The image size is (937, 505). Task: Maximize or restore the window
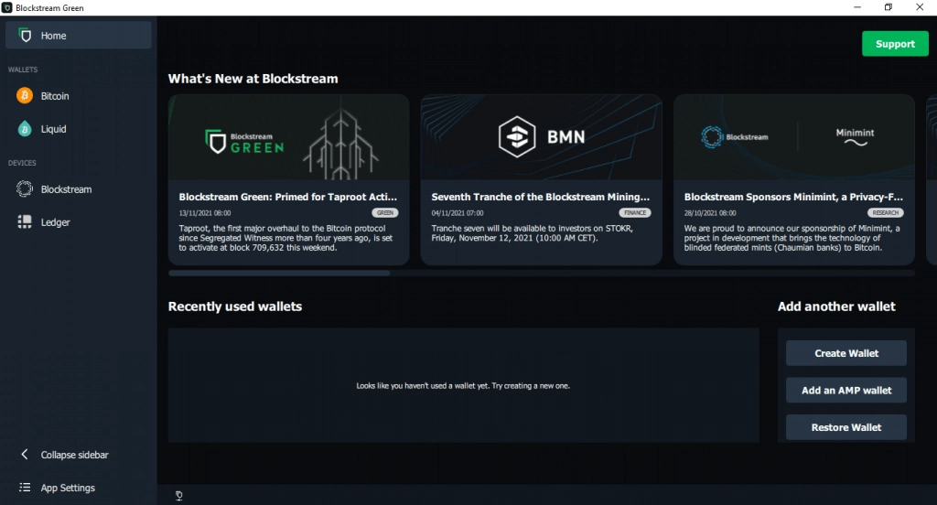click(x=888, y=7)
